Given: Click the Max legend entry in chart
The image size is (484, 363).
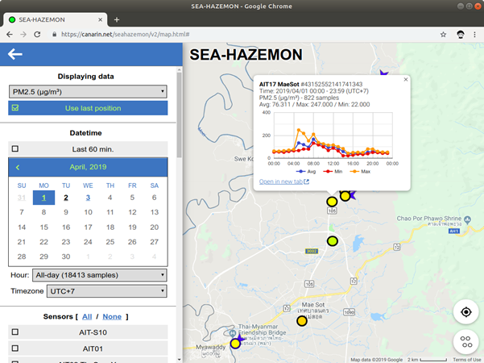Looking at the screenshot, I should [360, 172].
